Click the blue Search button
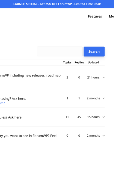 click(x=94, y=52)
